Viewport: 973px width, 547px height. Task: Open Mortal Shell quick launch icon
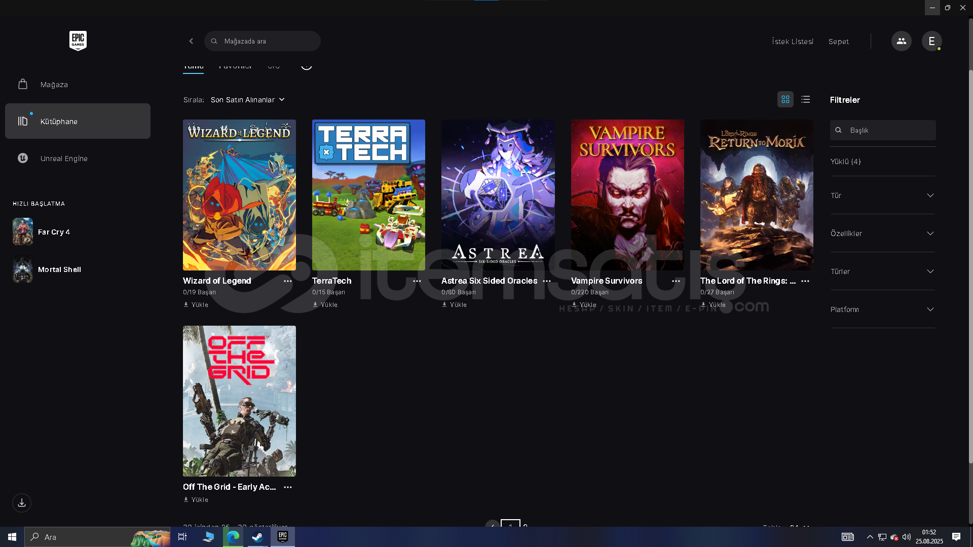23,269
